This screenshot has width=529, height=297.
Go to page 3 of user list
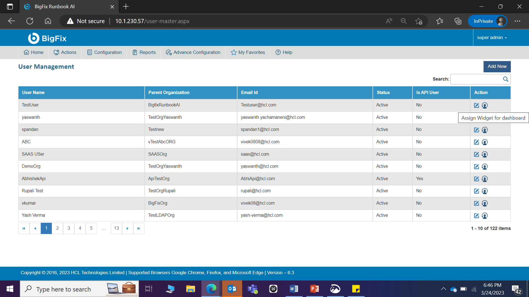69,228
